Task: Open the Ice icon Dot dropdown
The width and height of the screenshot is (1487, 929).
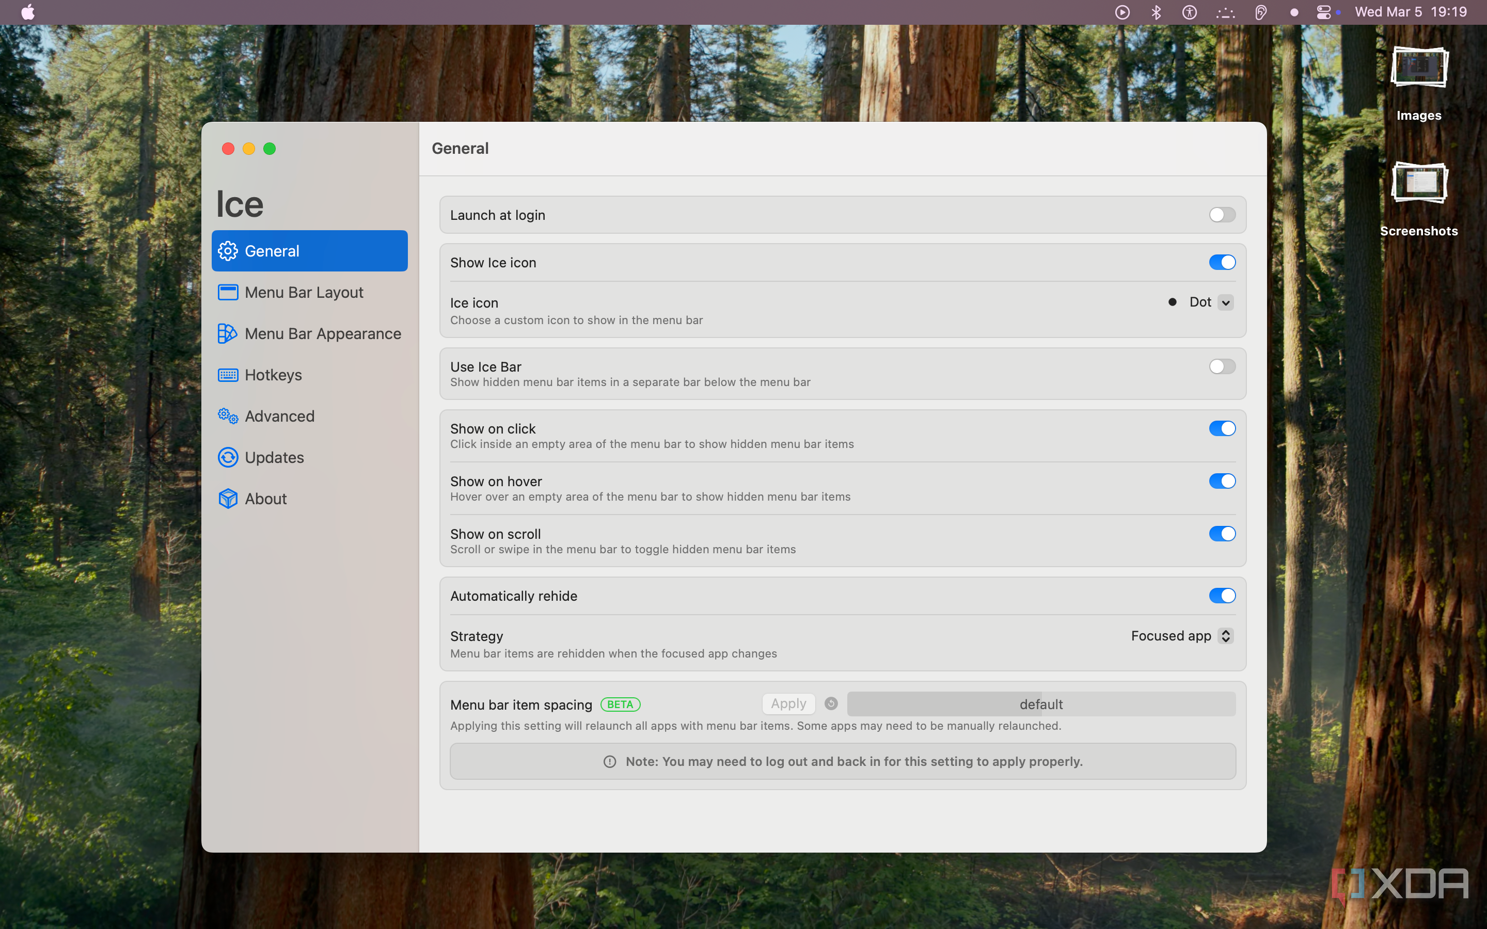Action: pos(1200,302)
